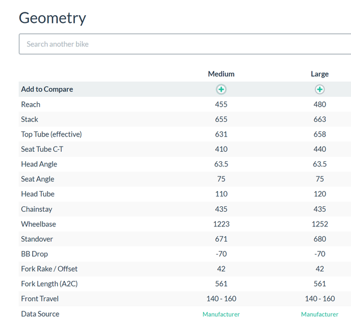Click the Wheelbase row label
The width and height of the screenshot is (351, 326).
point(39,224)
